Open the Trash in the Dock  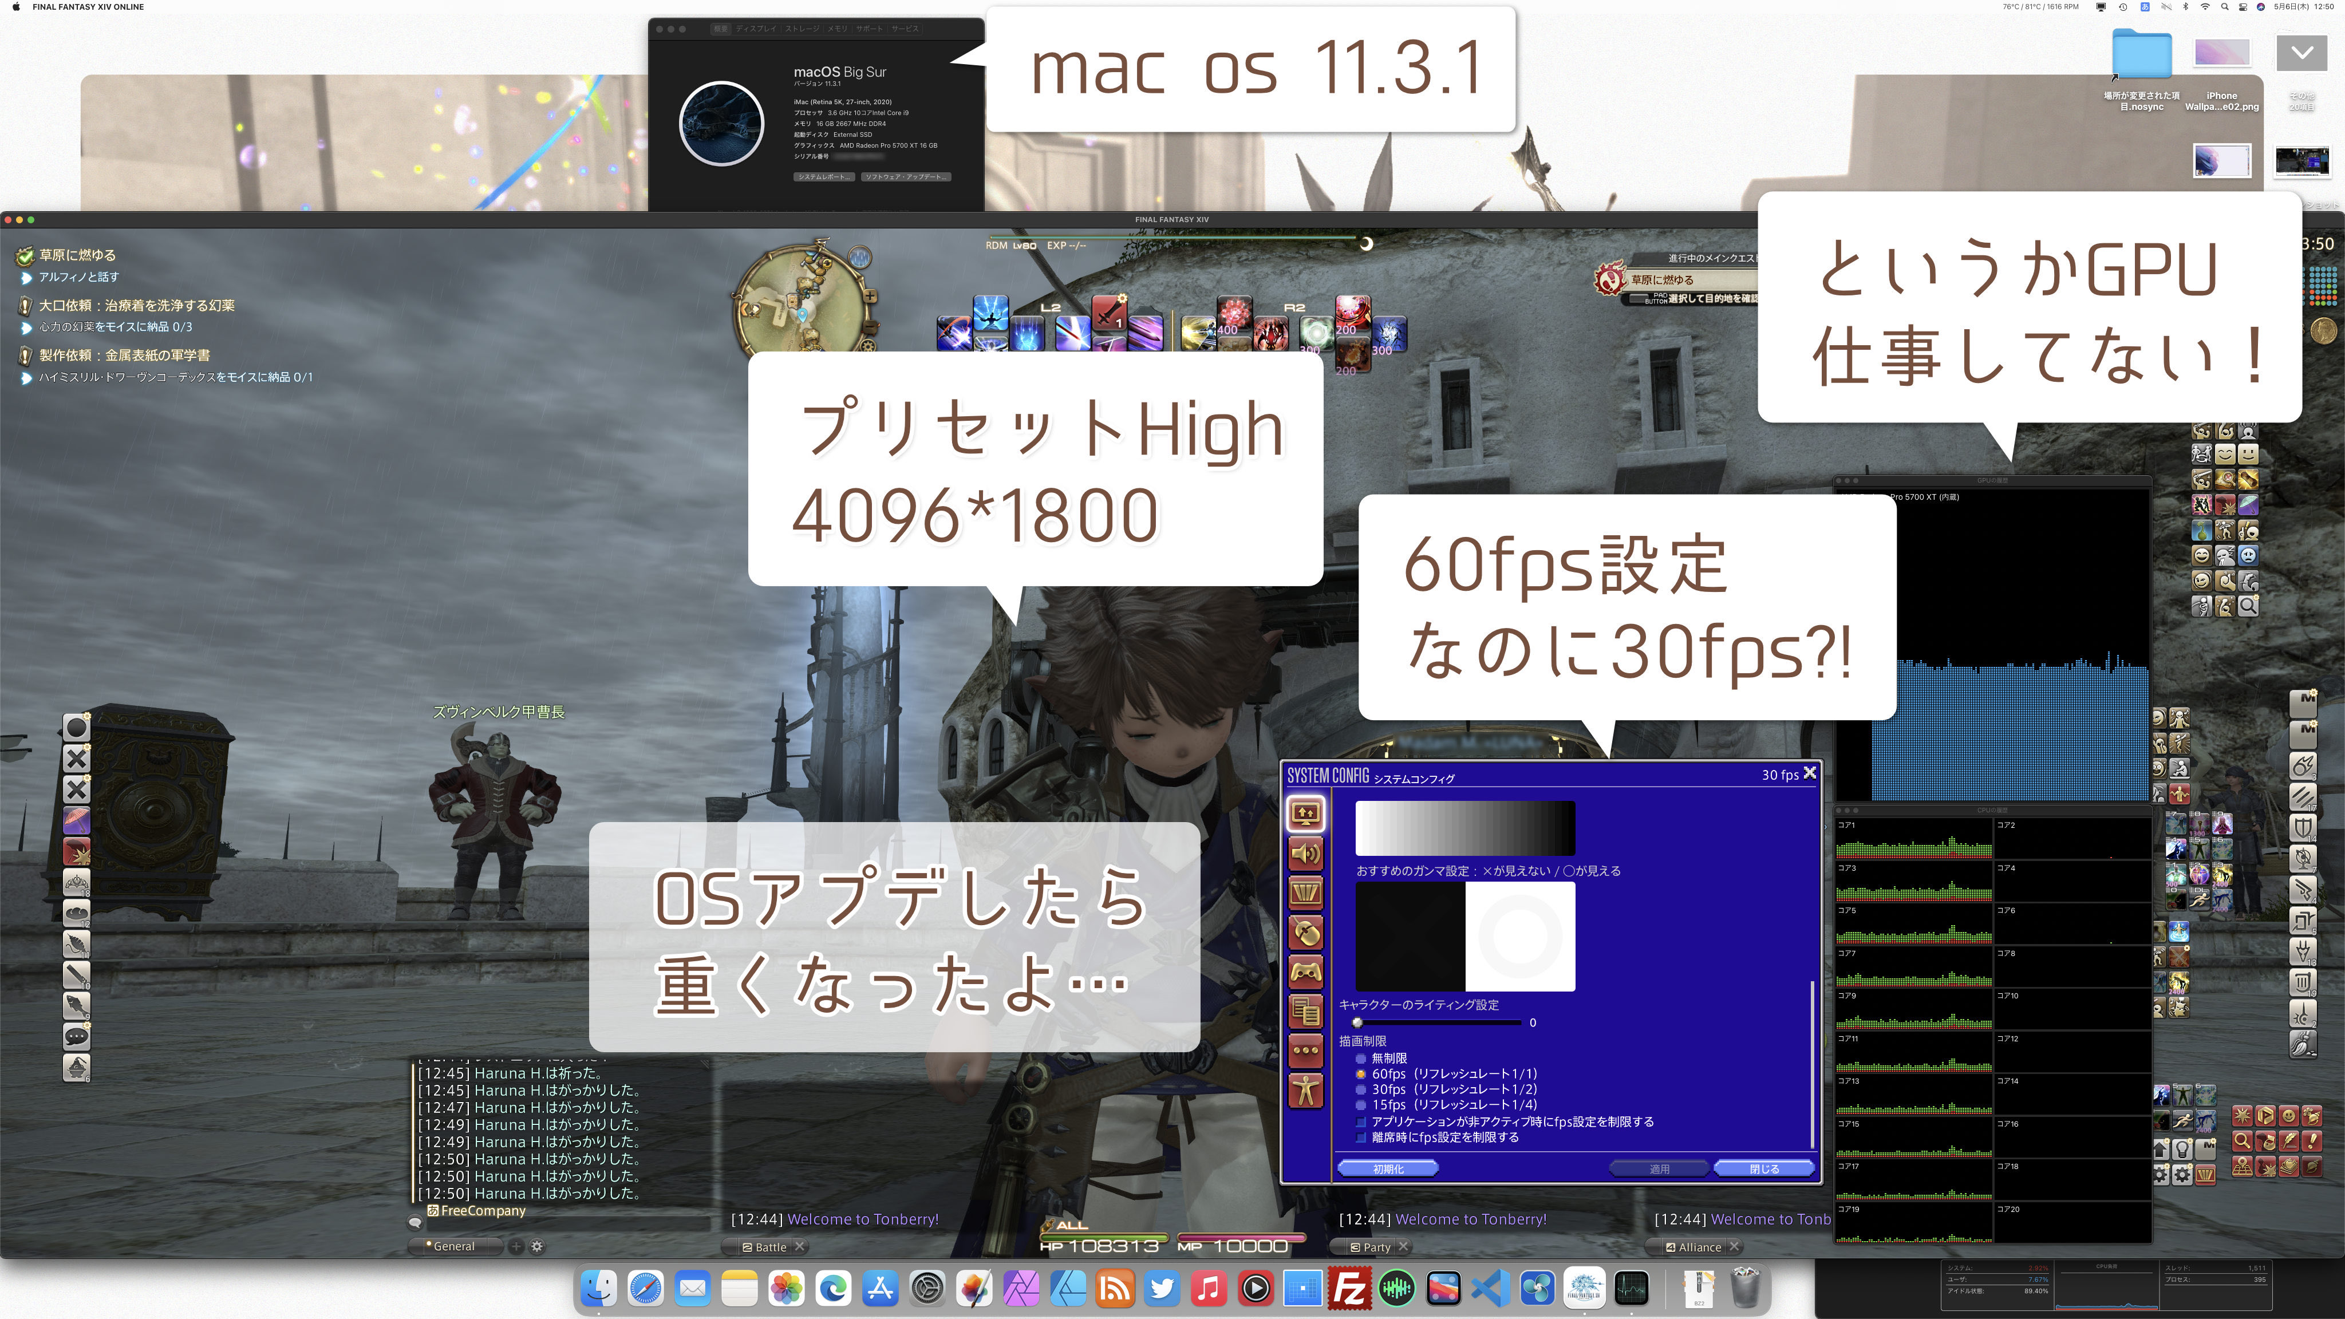(1745, 1288)
